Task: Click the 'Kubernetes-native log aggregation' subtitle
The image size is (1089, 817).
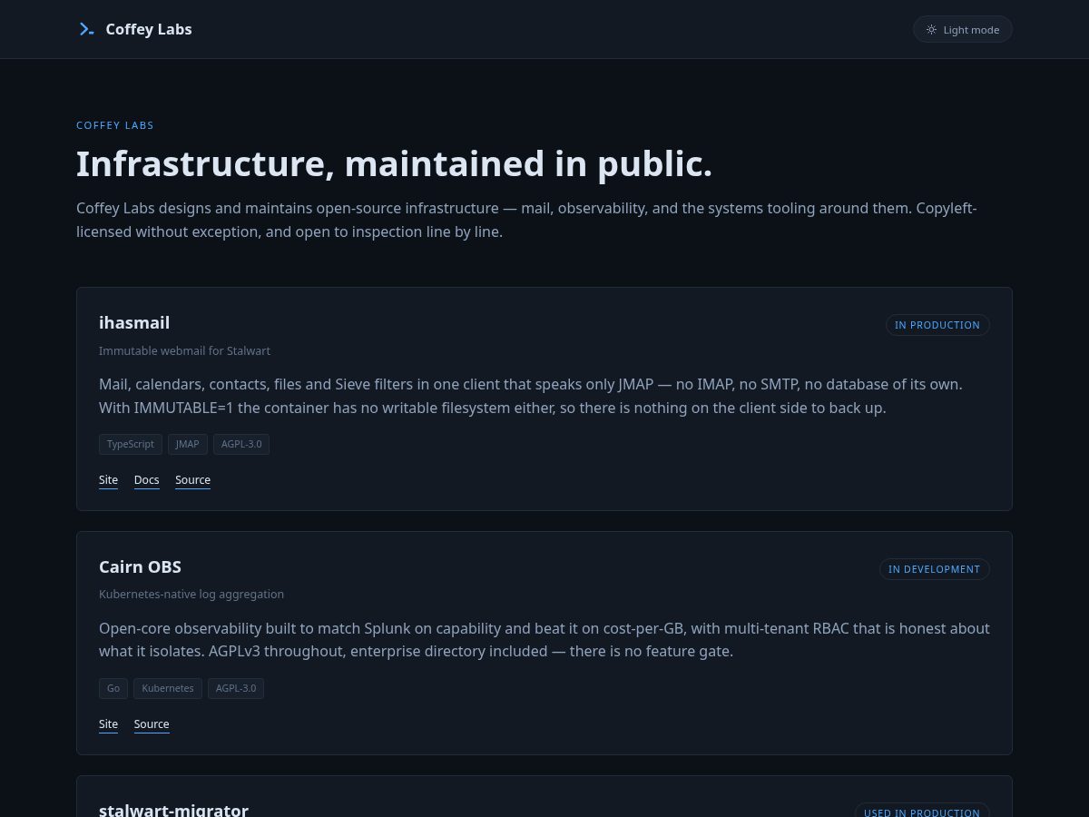Action: 191,594
